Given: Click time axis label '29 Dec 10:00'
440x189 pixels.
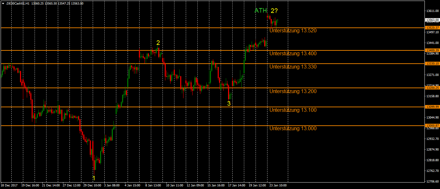Looking at the screenshot, I should (x=92, y=186).
